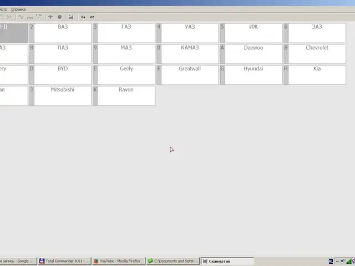The height and width of the screenshot is (266, 355).
Task: Select the sine waveform toolbar icon
Action: tap(21, 17)
